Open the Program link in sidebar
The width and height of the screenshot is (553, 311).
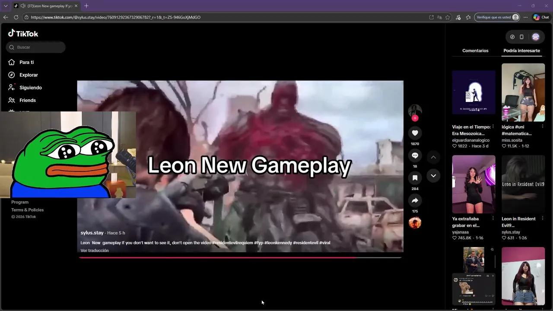coord(20,202)
